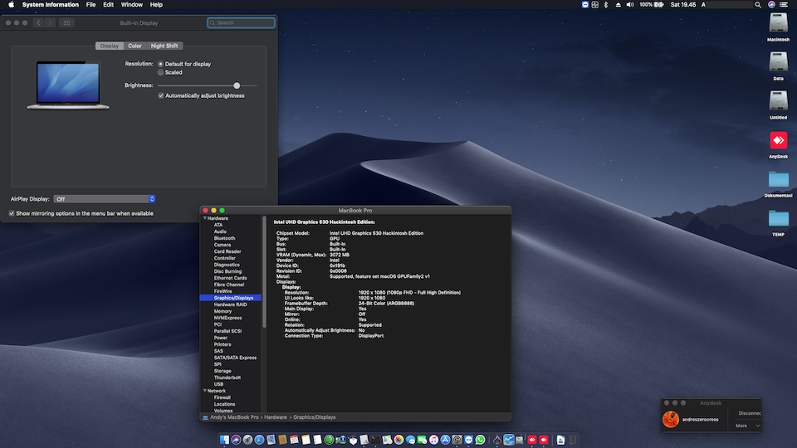This screenshot has height=448, width=797.
Task: Select Thunderbolt in the hardware list
Action: pos(227,377)
